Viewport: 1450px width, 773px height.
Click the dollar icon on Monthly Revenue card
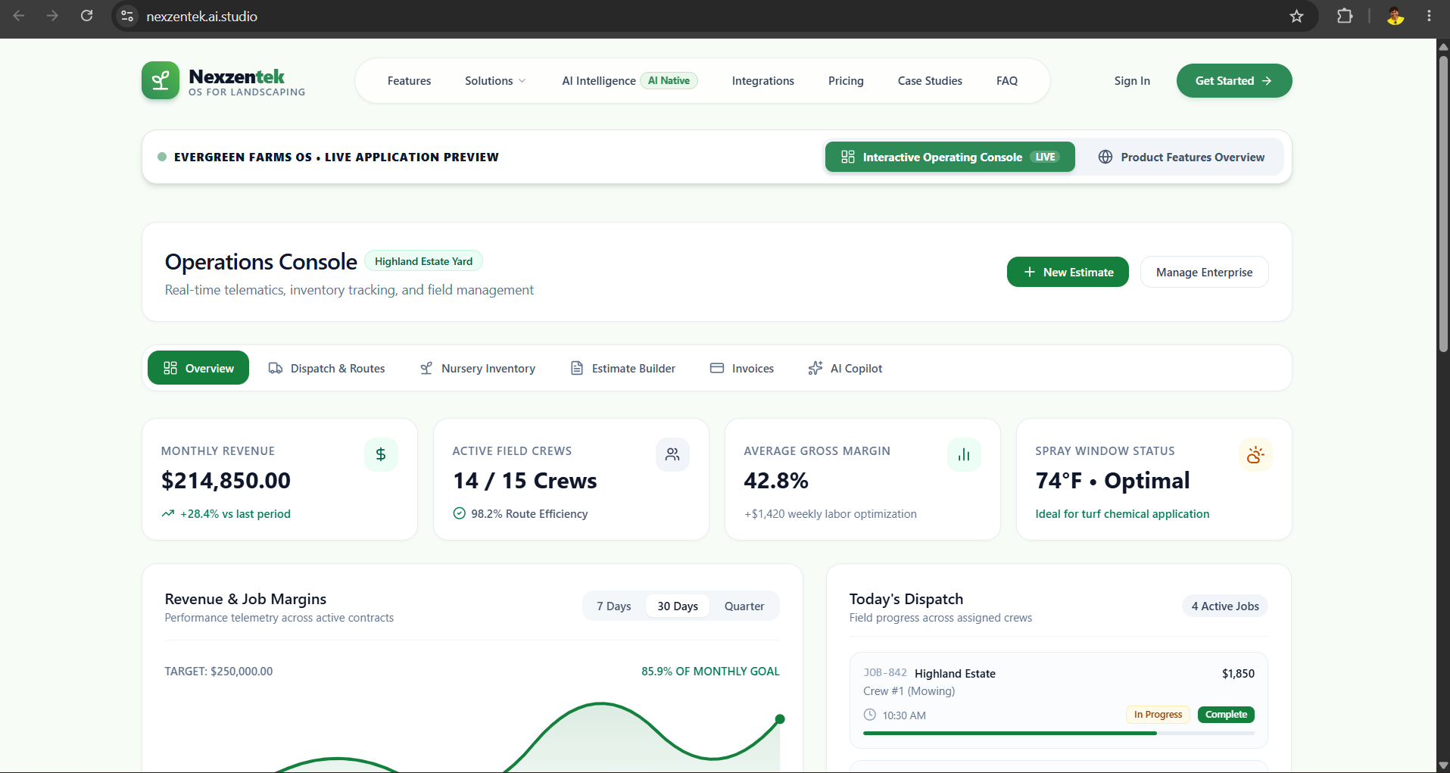(381, 454)
